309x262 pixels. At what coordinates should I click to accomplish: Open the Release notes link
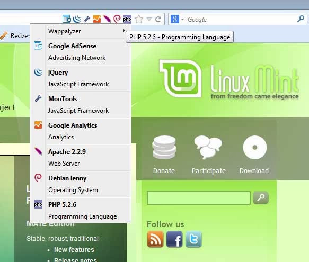(x=75, y=260)
